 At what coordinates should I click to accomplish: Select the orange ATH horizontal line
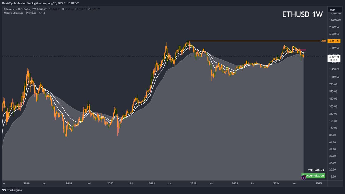pos(254,41)
